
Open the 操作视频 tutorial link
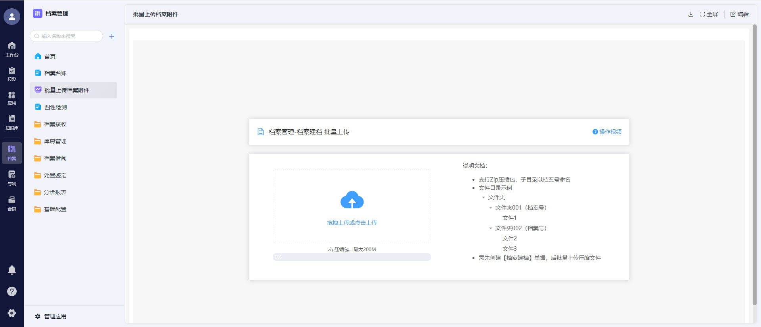(x=607, y=132)
